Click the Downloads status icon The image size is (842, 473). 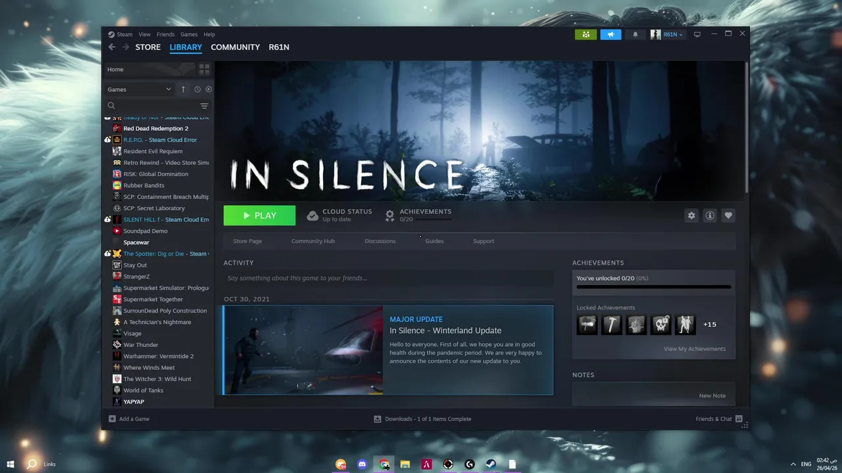point(378,418)
